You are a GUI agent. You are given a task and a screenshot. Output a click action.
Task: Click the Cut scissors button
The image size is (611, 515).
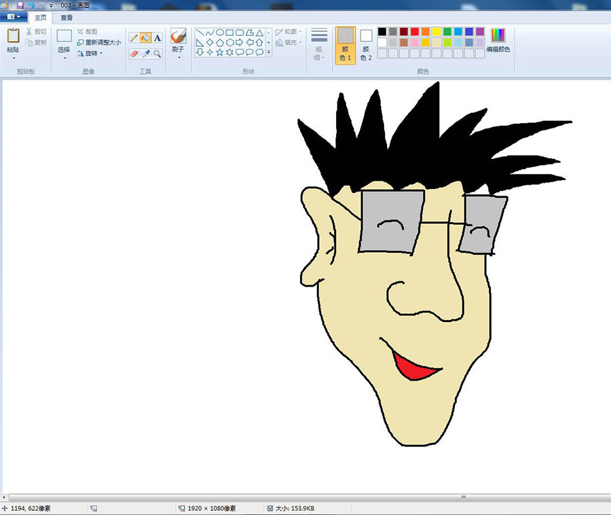pos(36,31)
